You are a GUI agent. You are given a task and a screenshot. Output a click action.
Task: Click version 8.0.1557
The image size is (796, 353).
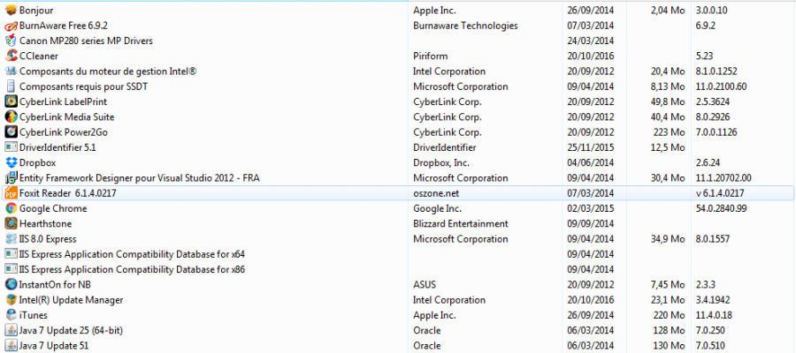pyautogui.click(x=712, y=238)
